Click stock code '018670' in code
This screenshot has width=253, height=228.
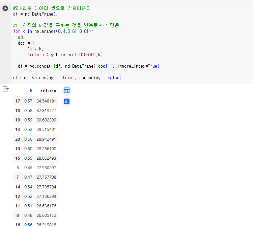(x=86, y=54)
